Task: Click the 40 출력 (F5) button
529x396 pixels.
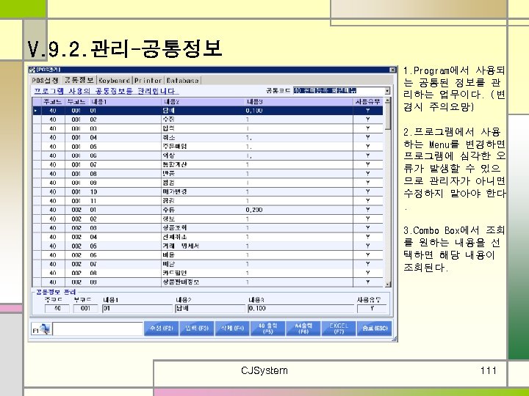Action: point(268,329)
